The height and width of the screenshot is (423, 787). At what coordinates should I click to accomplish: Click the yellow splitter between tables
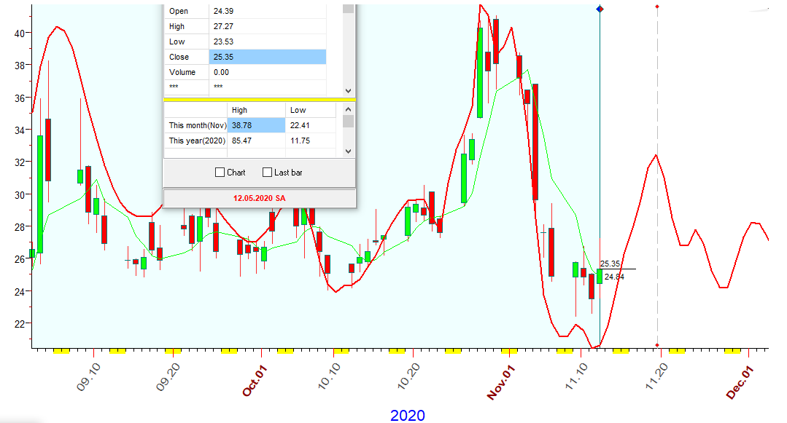259,99
